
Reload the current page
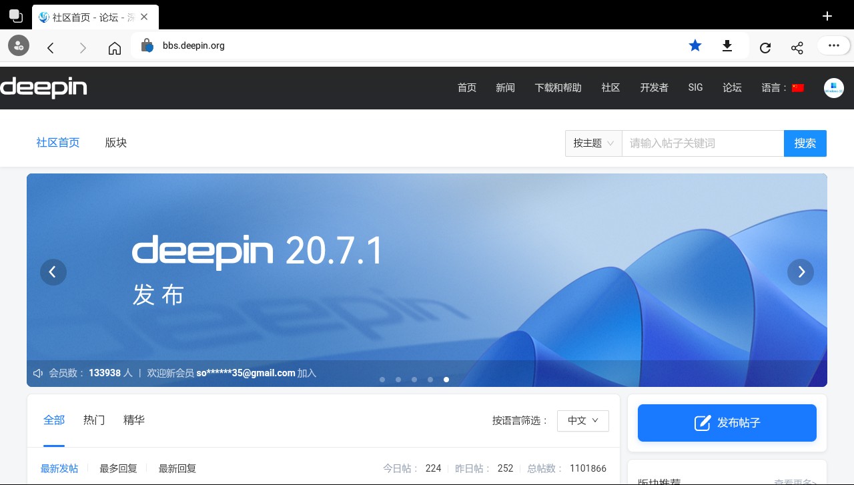765,47
